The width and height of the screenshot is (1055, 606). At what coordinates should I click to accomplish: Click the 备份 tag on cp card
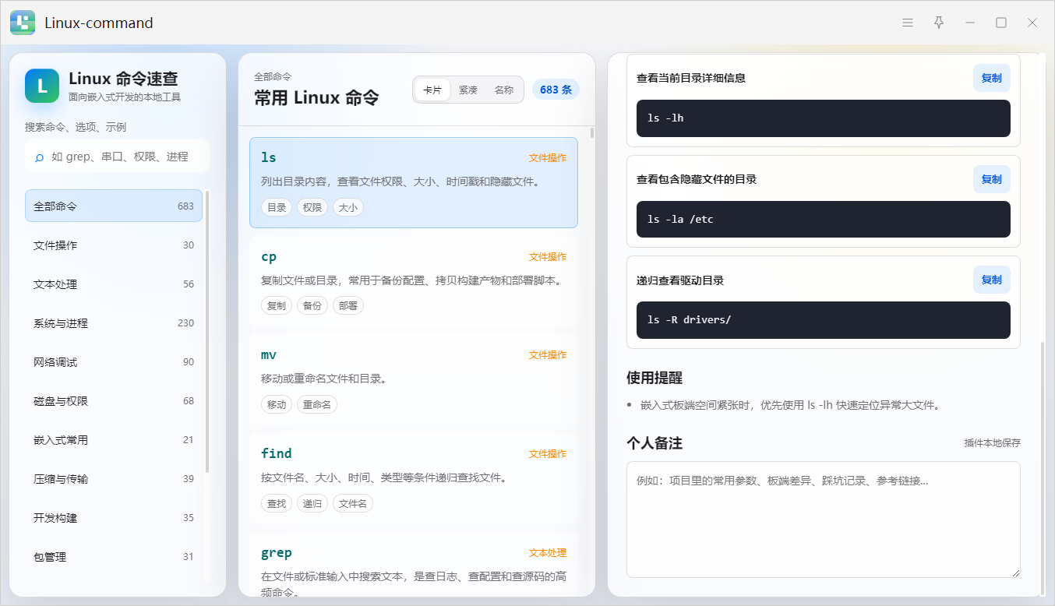coord(312,306)
